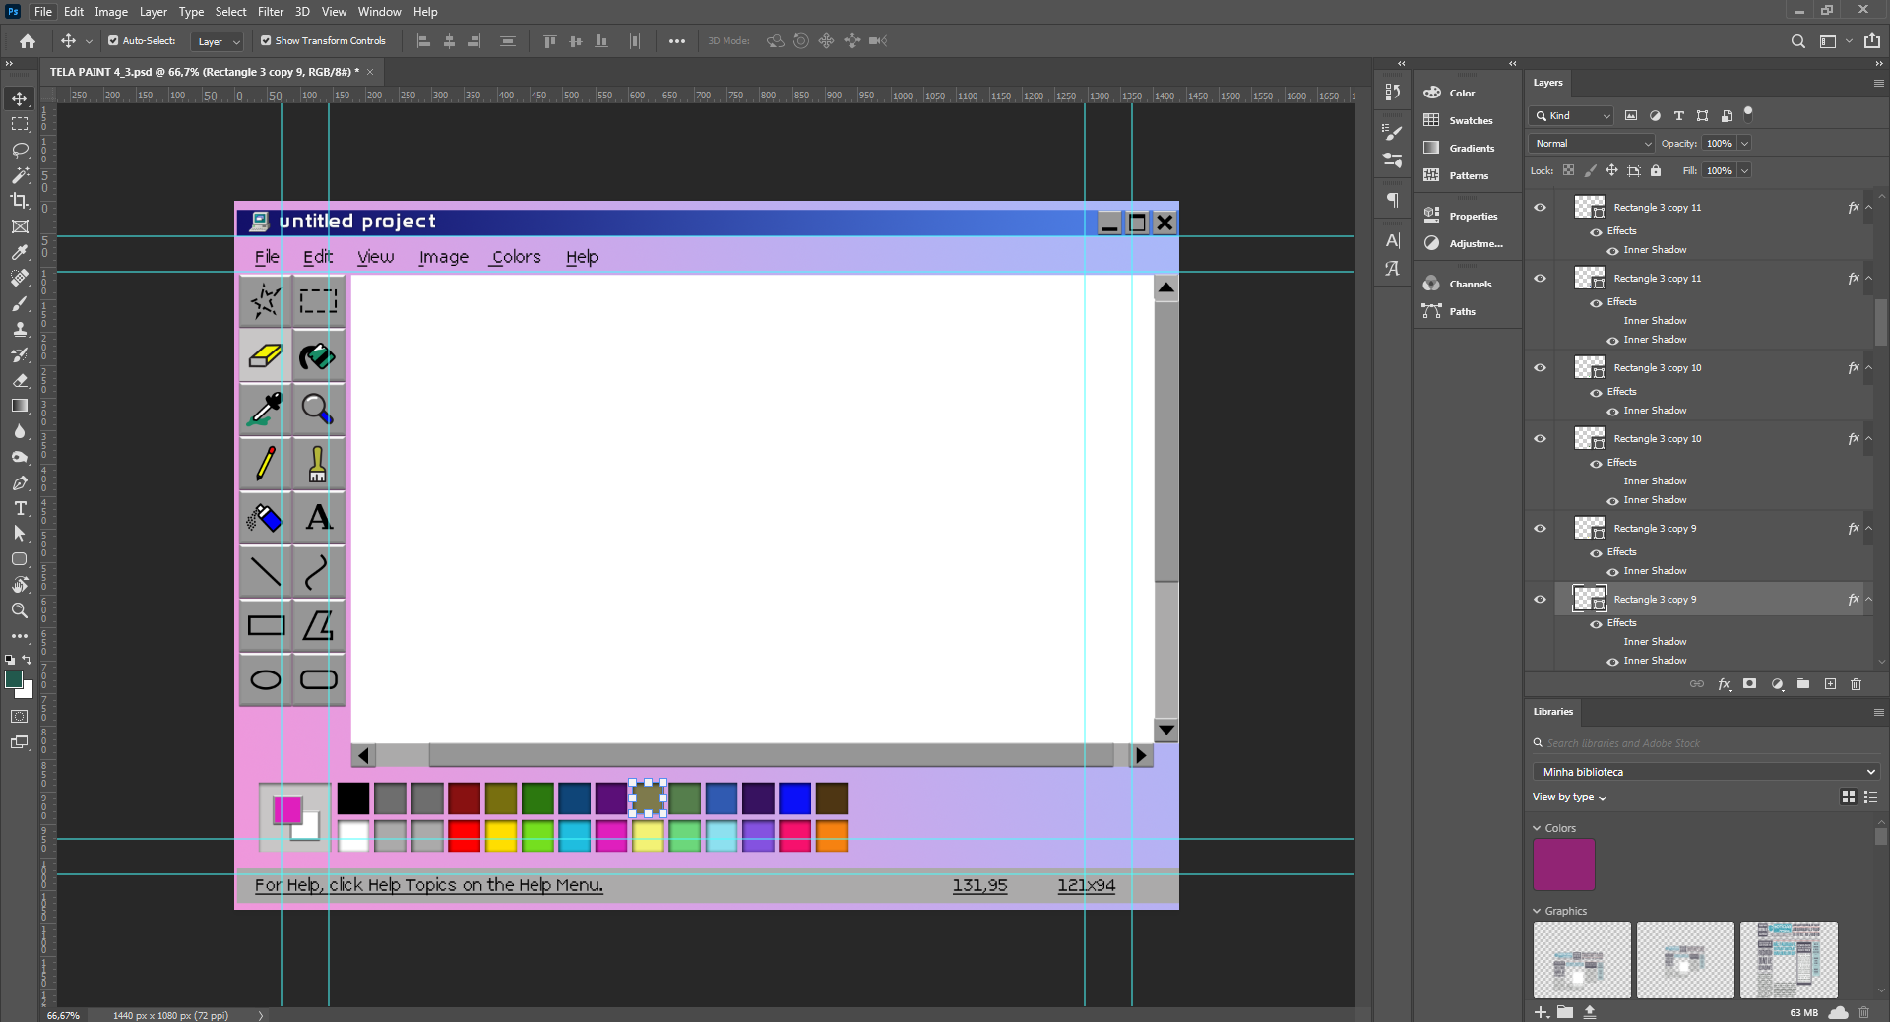Toggle the Auto-Select checkbox
Image resolution: width=1890 pixels, height=1022 pixels.
113,41
